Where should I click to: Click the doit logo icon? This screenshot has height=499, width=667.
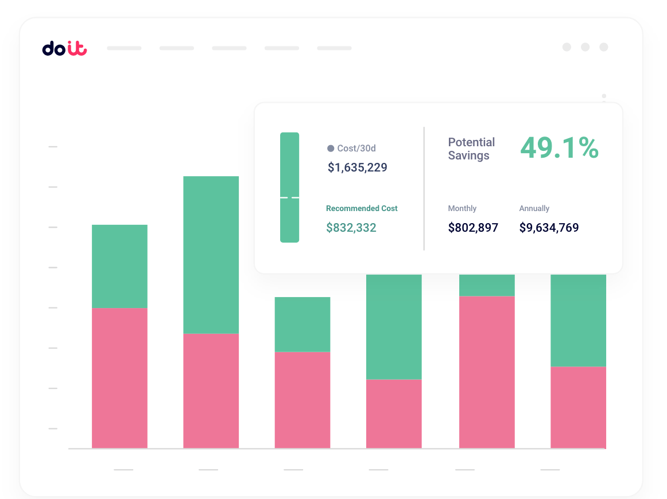tap(65, 48)
